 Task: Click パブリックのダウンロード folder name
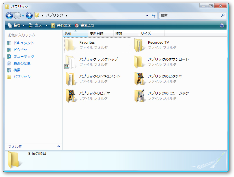168,59
